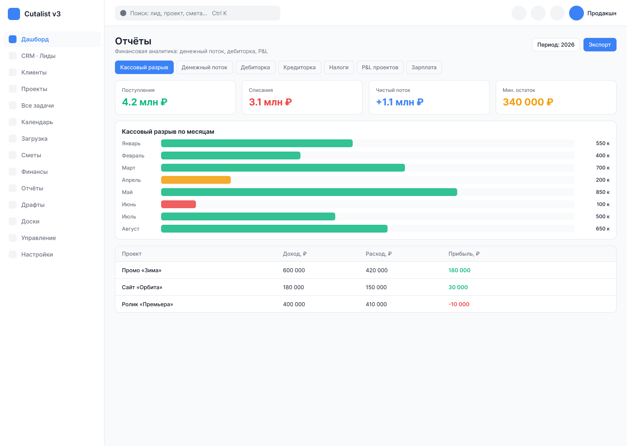Screen dimensions: 627x446
Task: Click the expense value 410 000
Action: pos(376,304)
